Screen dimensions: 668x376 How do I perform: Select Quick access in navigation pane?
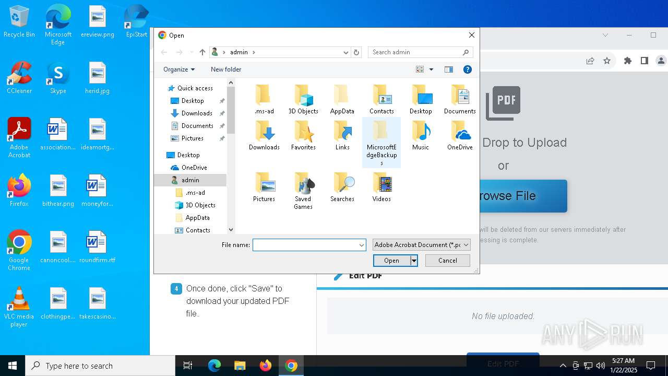tap(195, 88)
